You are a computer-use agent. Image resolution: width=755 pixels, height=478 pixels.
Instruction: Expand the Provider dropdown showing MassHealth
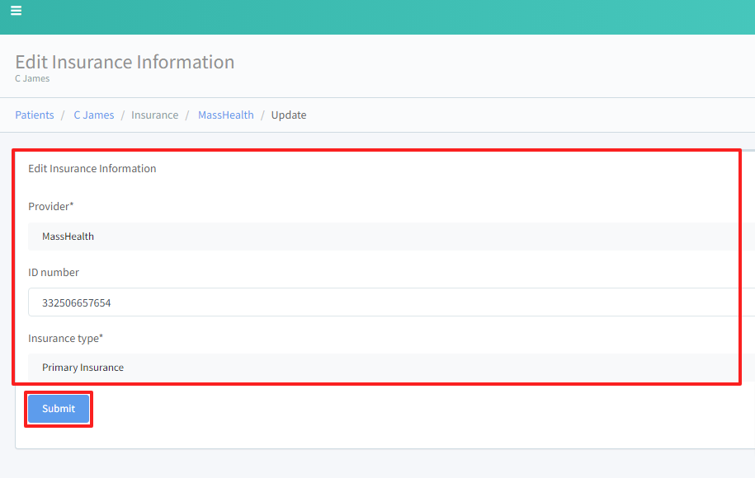388,237
